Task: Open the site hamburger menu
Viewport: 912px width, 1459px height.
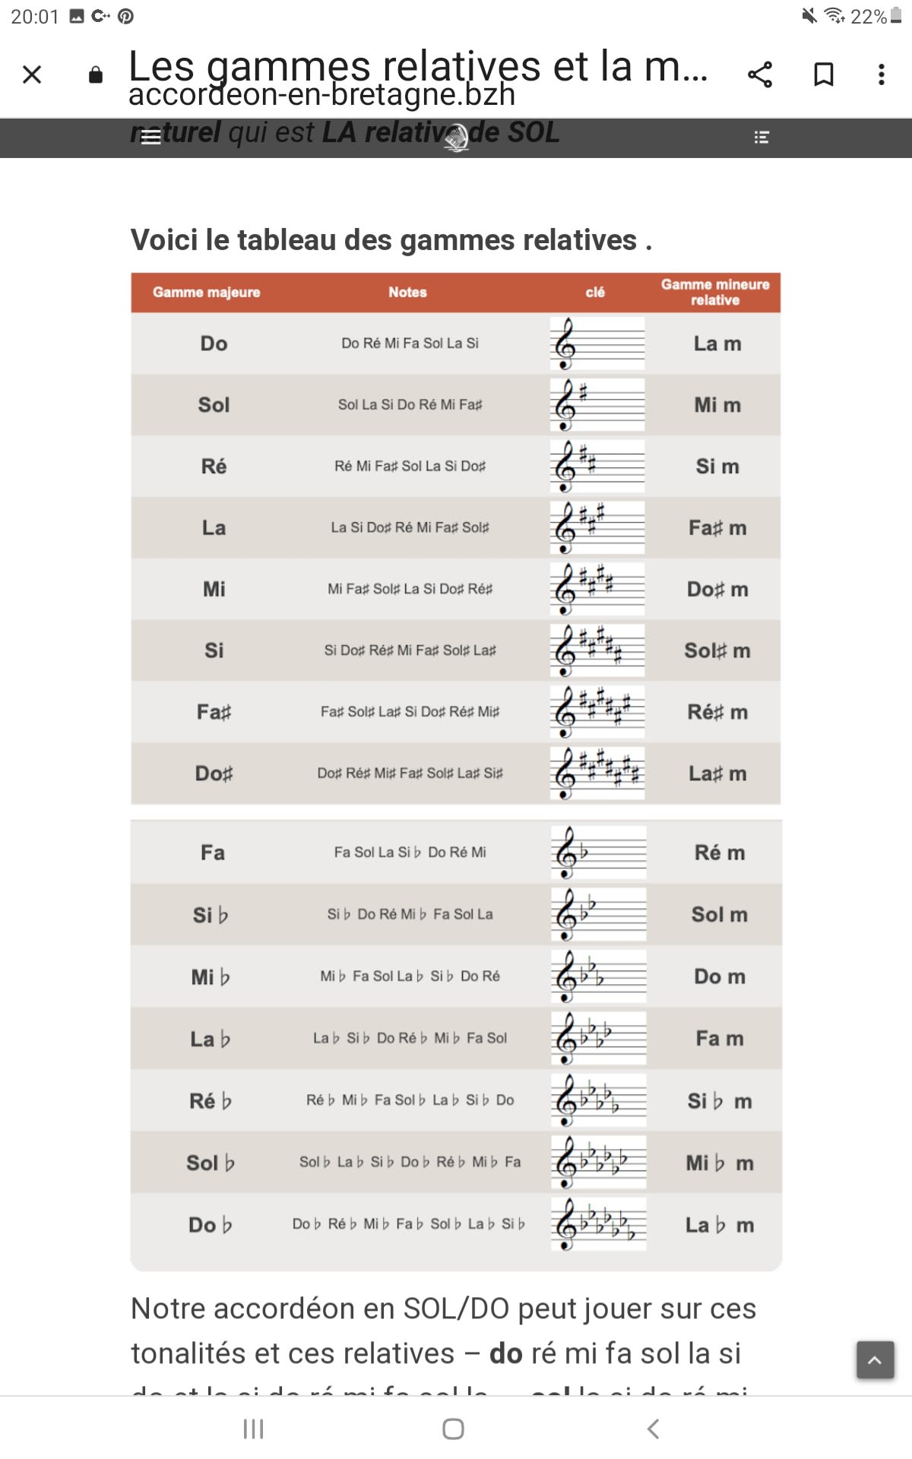Action: coord(151,138)
